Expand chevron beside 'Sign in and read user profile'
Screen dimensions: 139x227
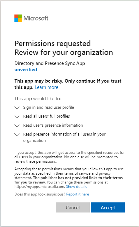click(17, 108)
